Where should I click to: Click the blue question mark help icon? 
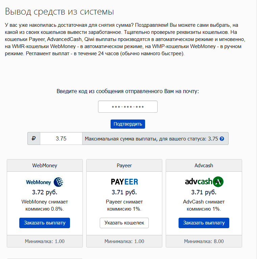pyautogui.click(x=222, y=139)
